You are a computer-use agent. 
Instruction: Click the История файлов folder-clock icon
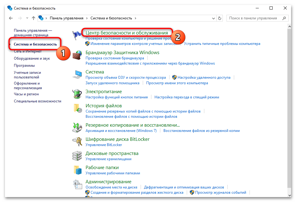(x=78, y=108)
